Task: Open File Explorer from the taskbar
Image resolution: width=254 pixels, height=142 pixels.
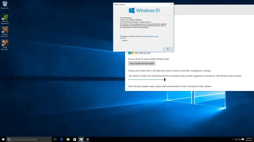Action: 68,139
